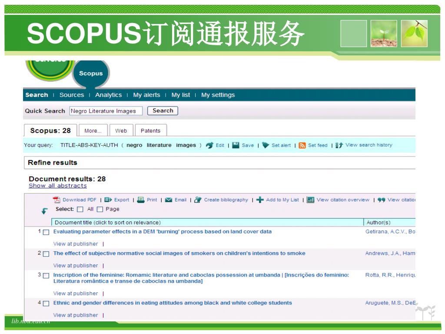Image resolution: width=445 pixels, height=334 pixels.
Task: Click author Aruguete, M.S. link
Action: (384, 303)
